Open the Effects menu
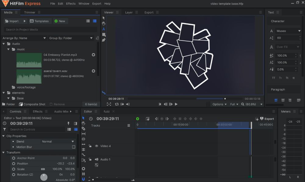305x182 pixels. [x=71, y=4]
